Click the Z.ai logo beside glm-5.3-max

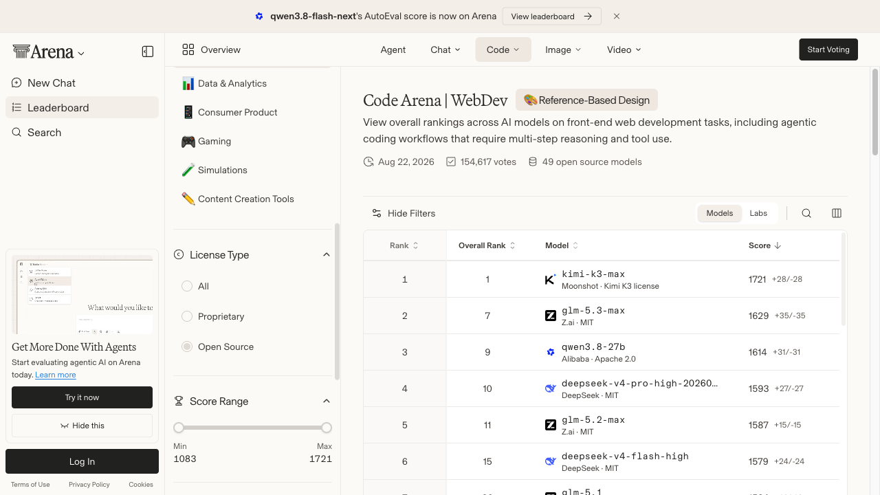click(551, 316)
